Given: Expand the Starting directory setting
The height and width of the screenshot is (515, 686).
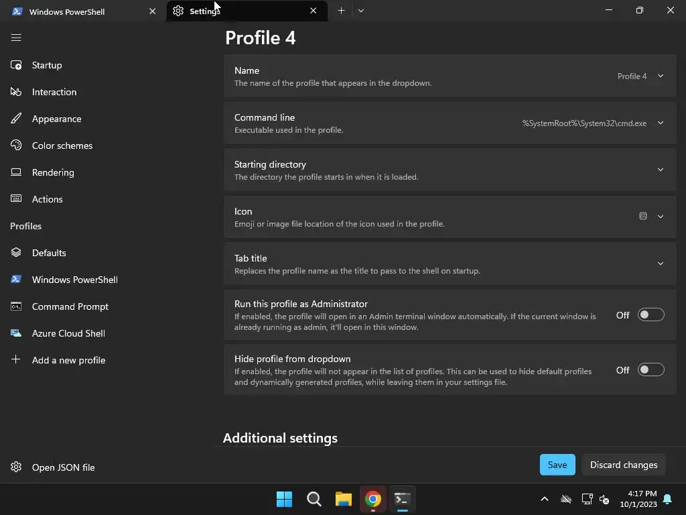Looking at the screenshot, I should [661, 170].
